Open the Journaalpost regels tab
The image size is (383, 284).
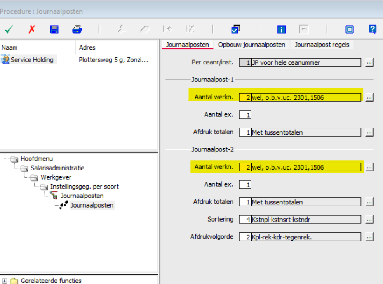[x=322, y=45]
